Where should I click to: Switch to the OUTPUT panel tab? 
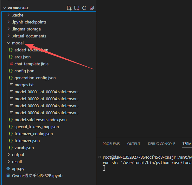coord(134,144)
